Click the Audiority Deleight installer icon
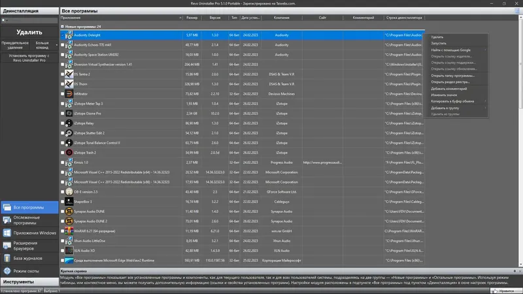Viewport: 523px width, 294px height. [69, 35]
